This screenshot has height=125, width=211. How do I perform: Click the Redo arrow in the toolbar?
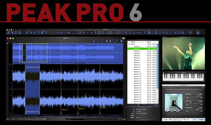pos(31,33)
